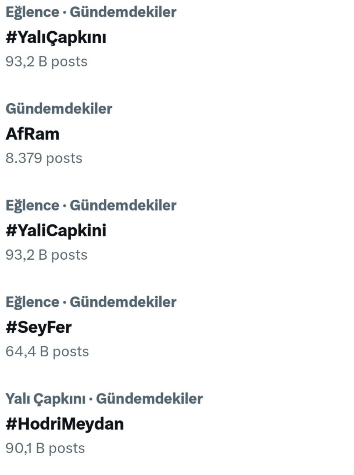Viewport: 354px width, 475px height.
Task: Click the 90,1 B posts count
Action: pos(45,448)
